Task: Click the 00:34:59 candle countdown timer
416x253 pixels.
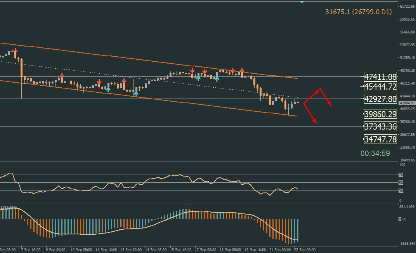Action: tap(375, 153)
